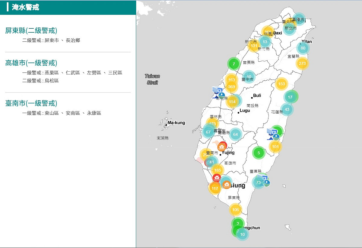Click the yellow cluster marker labeled 101
The height and width of the screenshot is (248, 362).
275,147
